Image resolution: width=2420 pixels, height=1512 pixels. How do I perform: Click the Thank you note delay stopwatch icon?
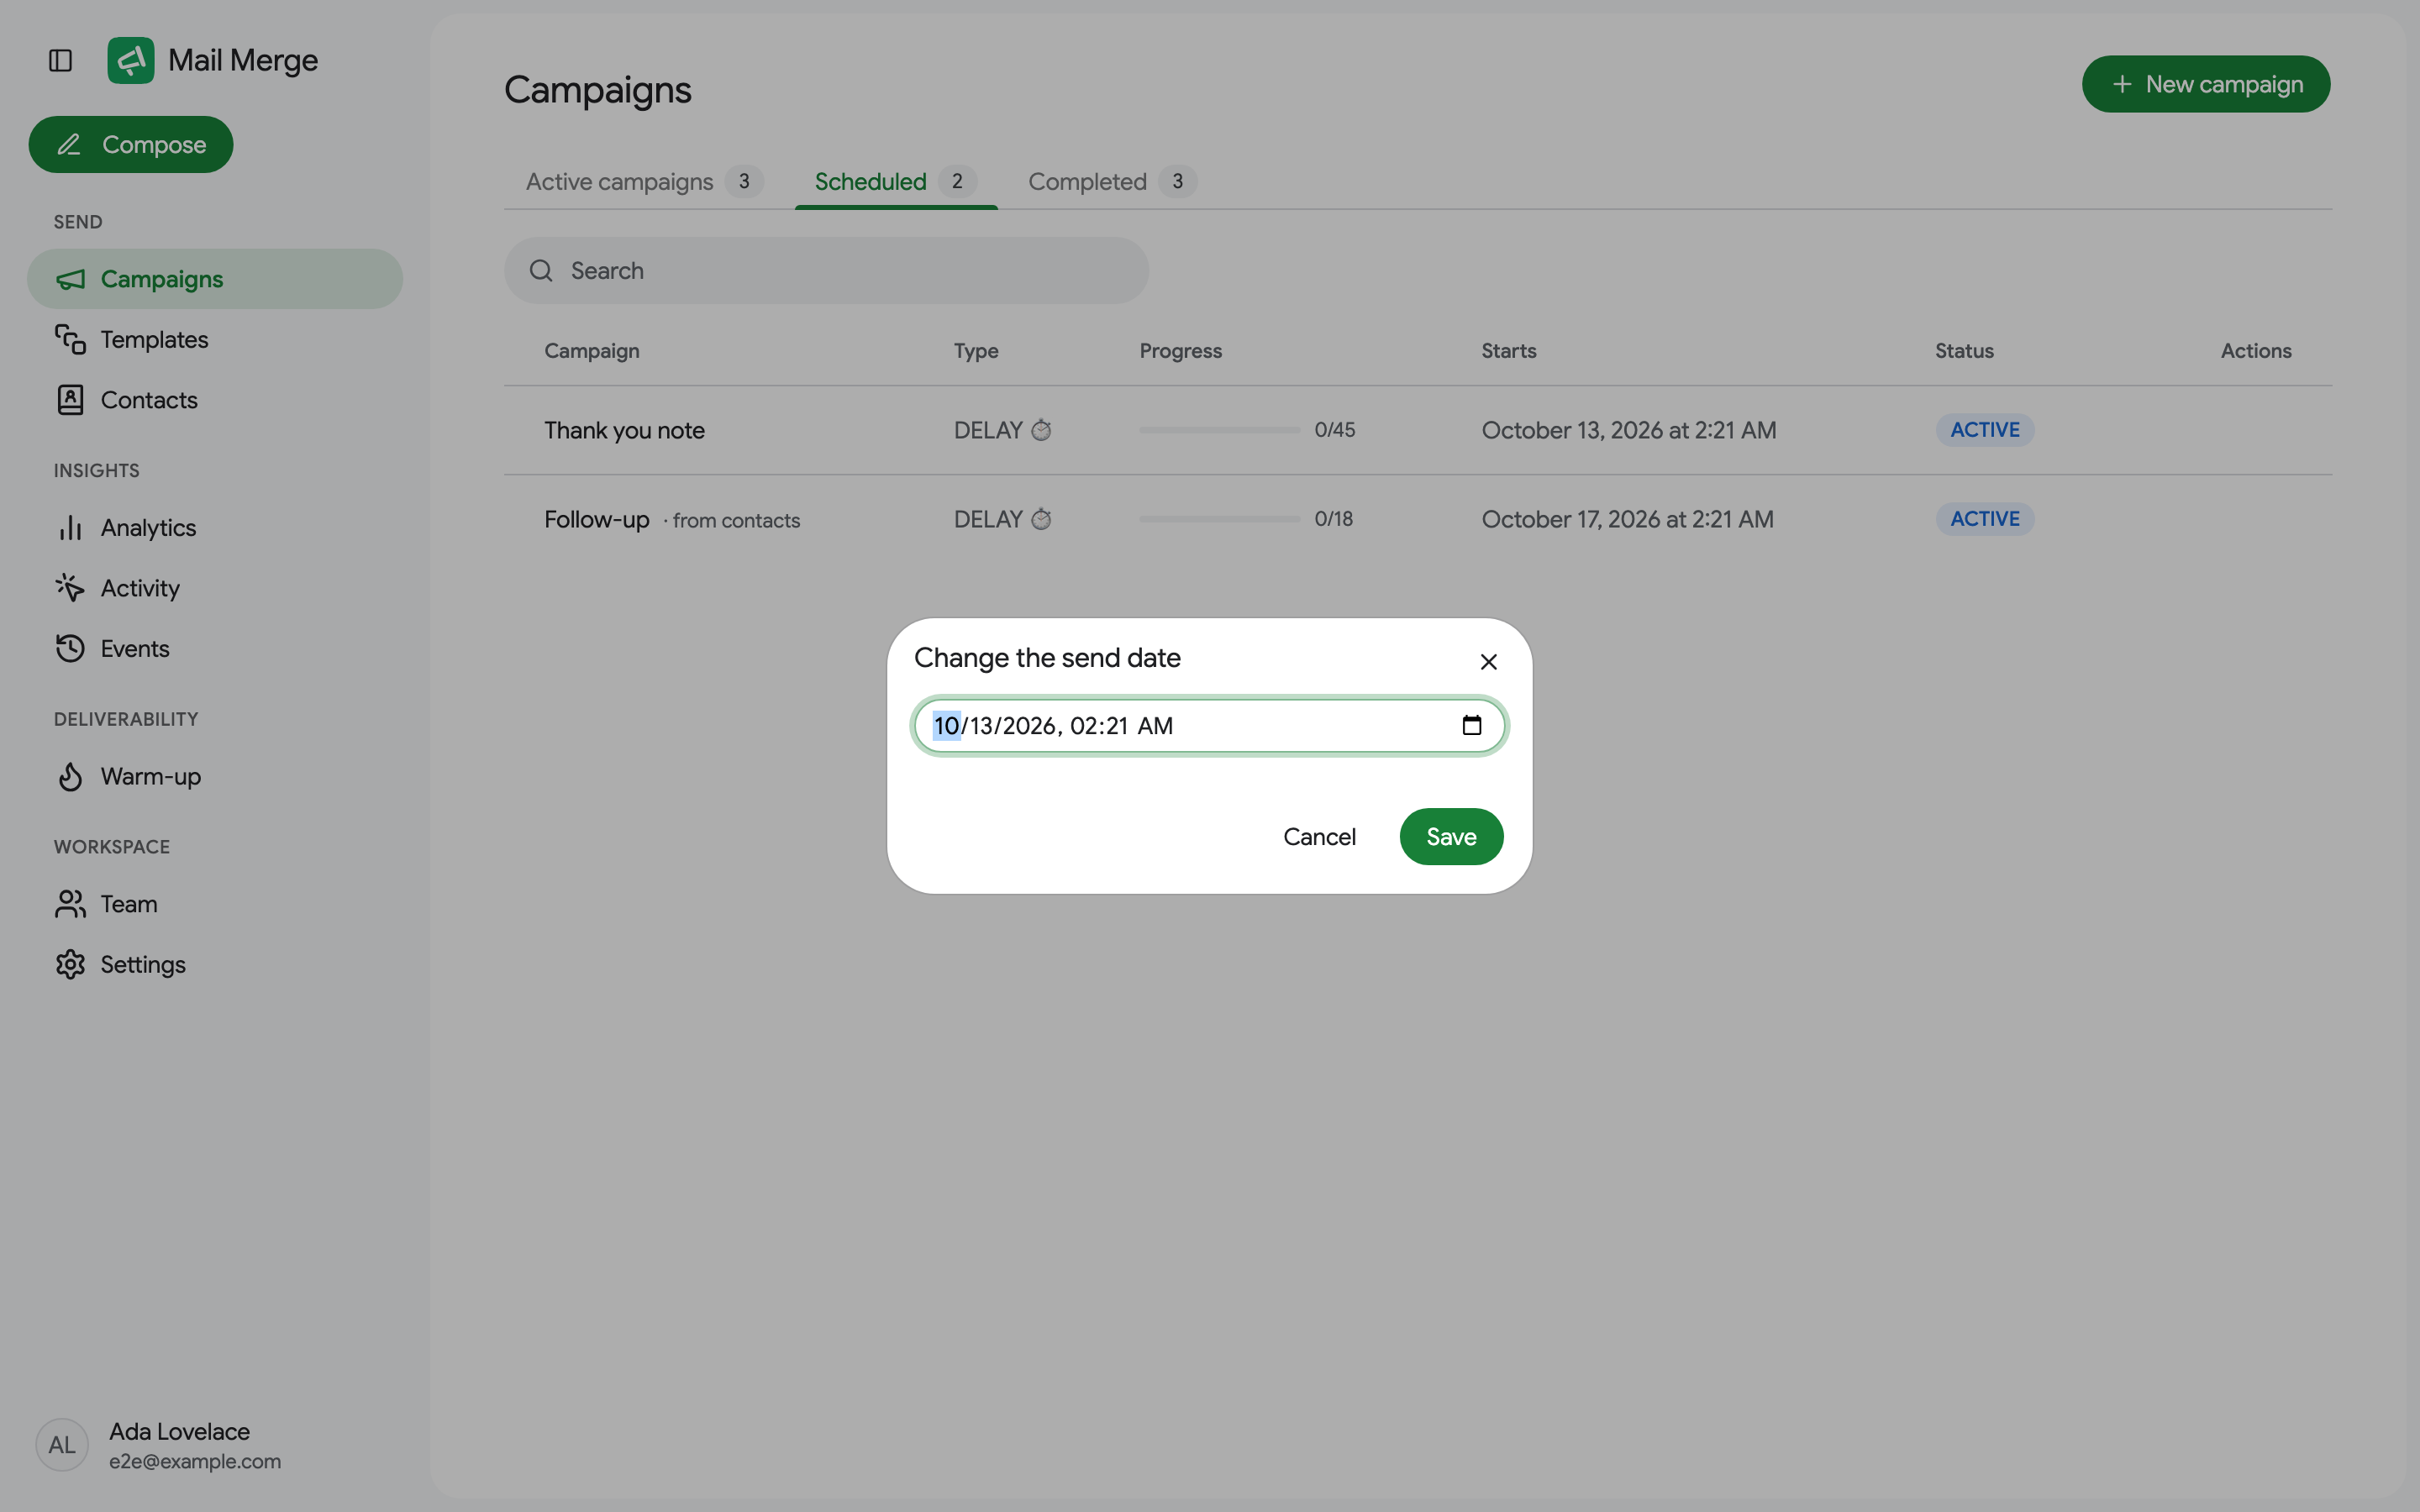1041,430
